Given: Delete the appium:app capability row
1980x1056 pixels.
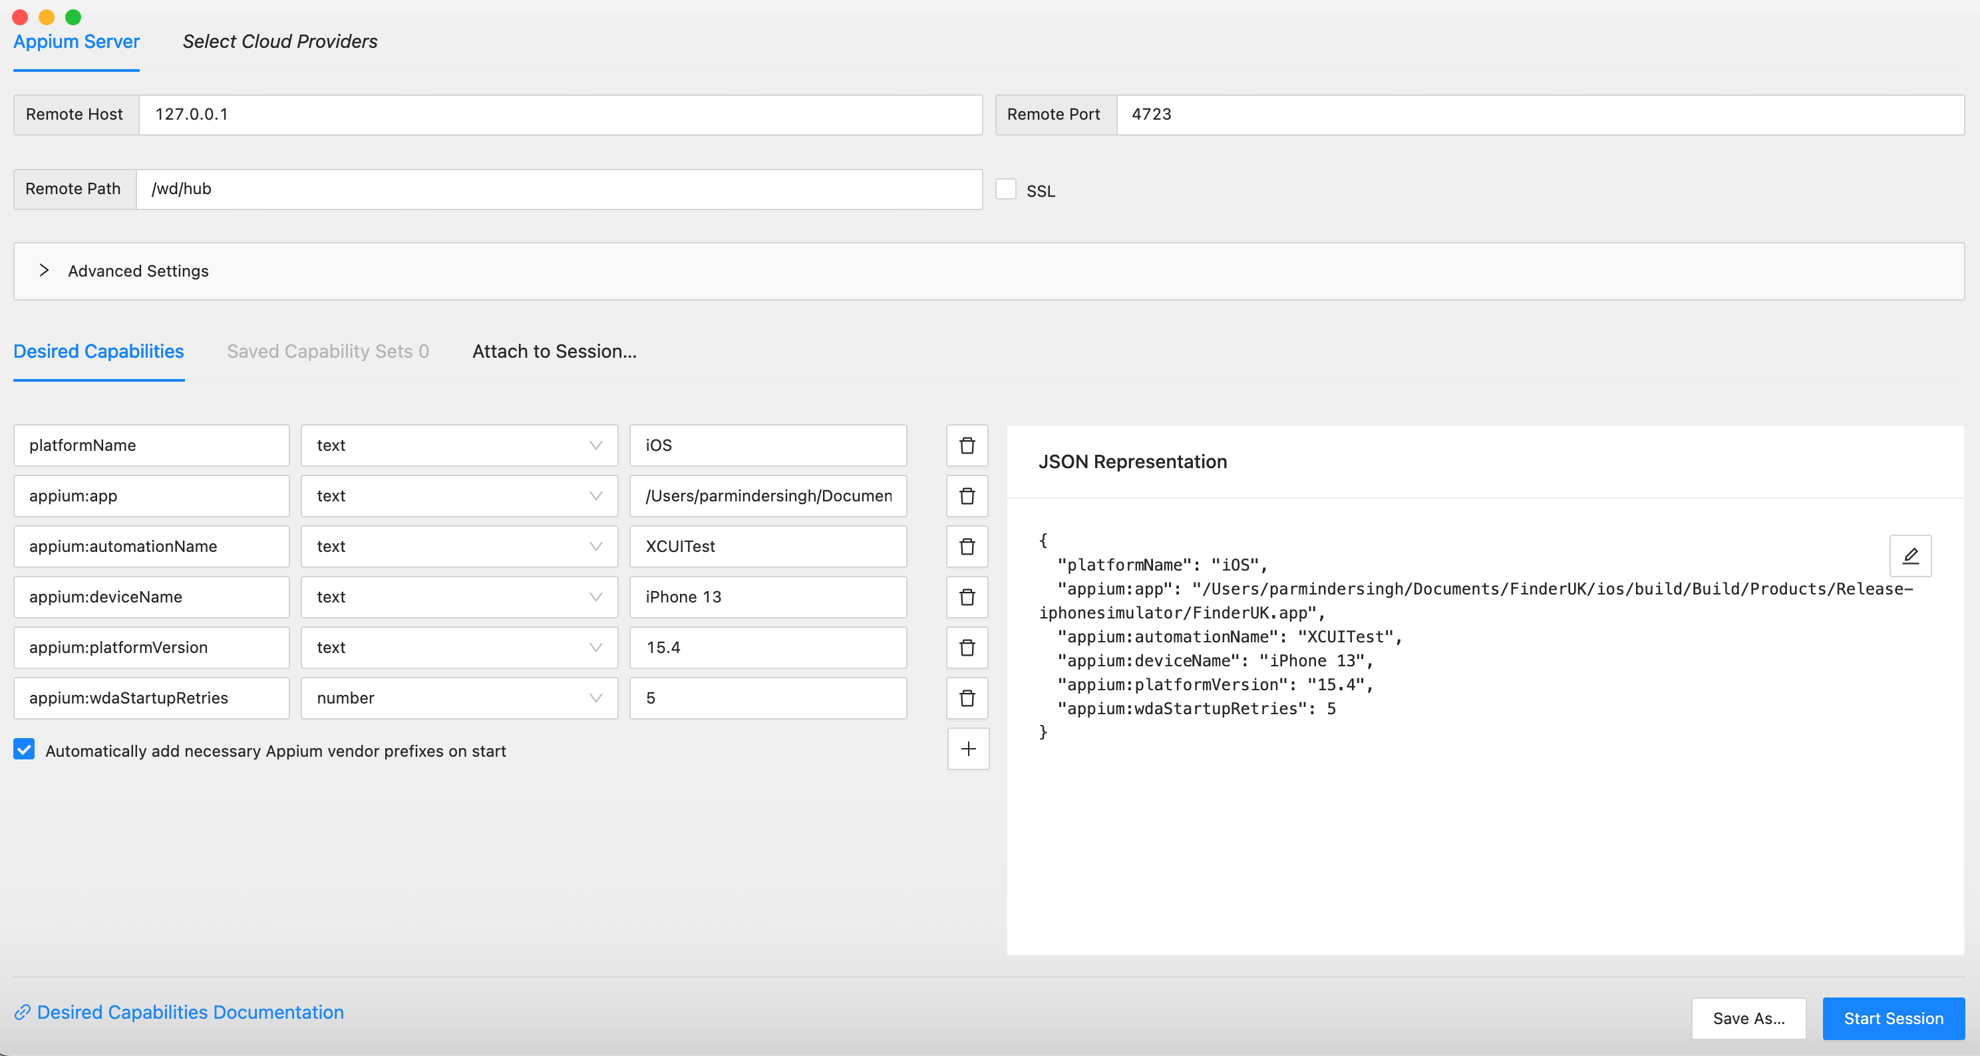Looking at the screenshot, I should coord(967,496).
